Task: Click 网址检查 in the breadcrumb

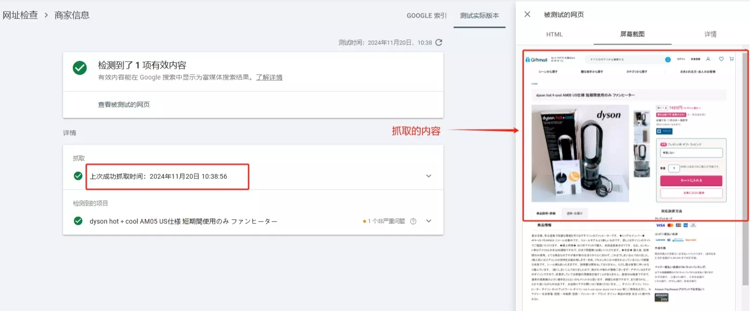Action: click(20, 15)
